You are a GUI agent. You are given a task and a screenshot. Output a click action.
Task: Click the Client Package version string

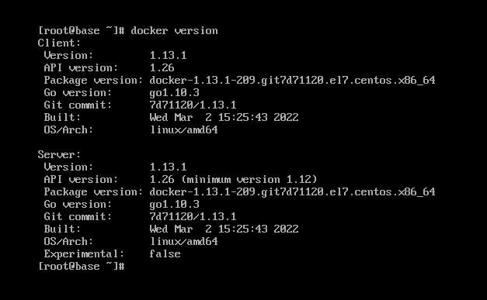pyautogui.click(x=292, y=81)
